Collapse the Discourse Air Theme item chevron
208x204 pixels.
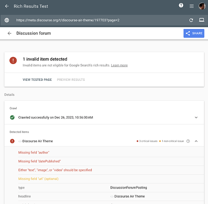tap(196, 141)
